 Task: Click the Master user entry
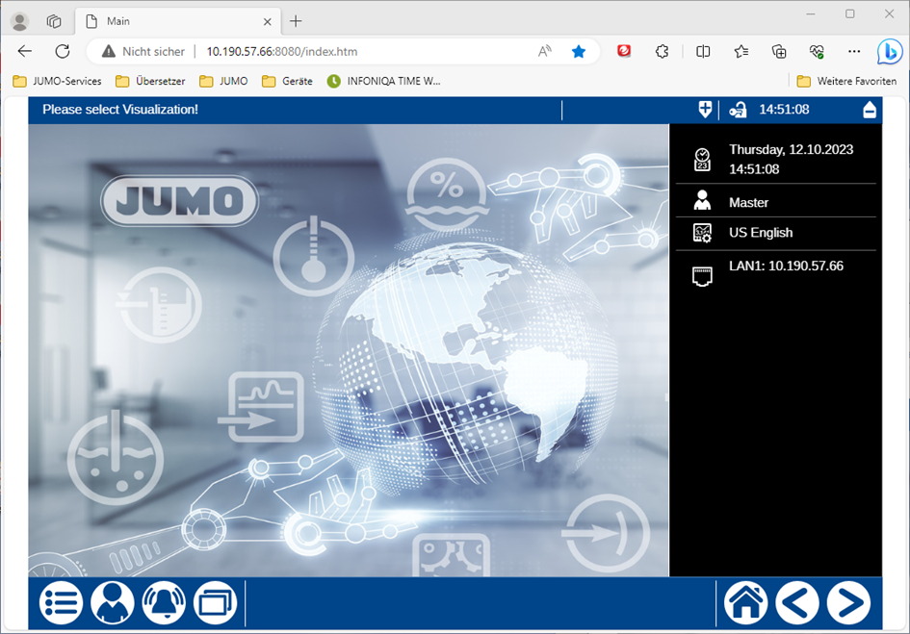click(748, 202)
